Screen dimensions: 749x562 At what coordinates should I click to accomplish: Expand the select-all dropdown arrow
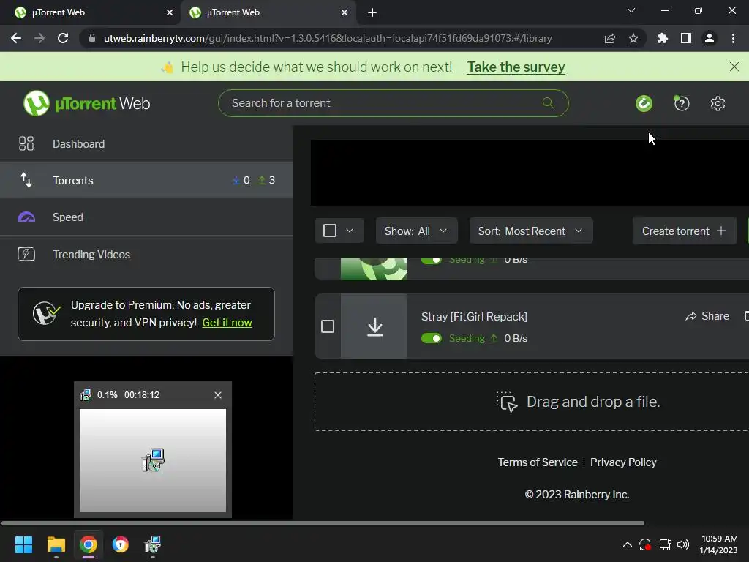coord(350,231)
